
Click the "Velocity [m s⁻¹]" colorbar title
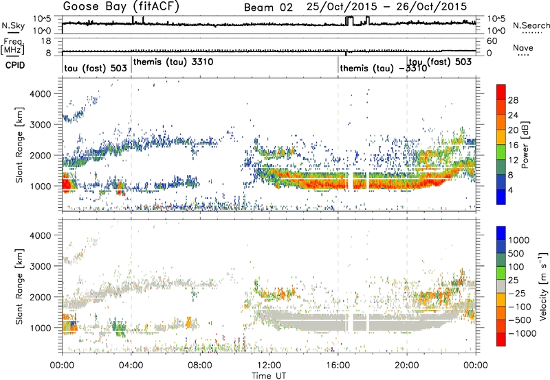pos(544,286)
